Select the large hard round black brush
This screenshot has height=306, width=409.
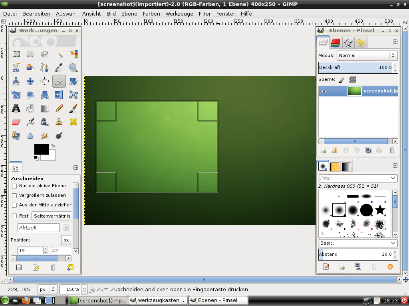366,210
